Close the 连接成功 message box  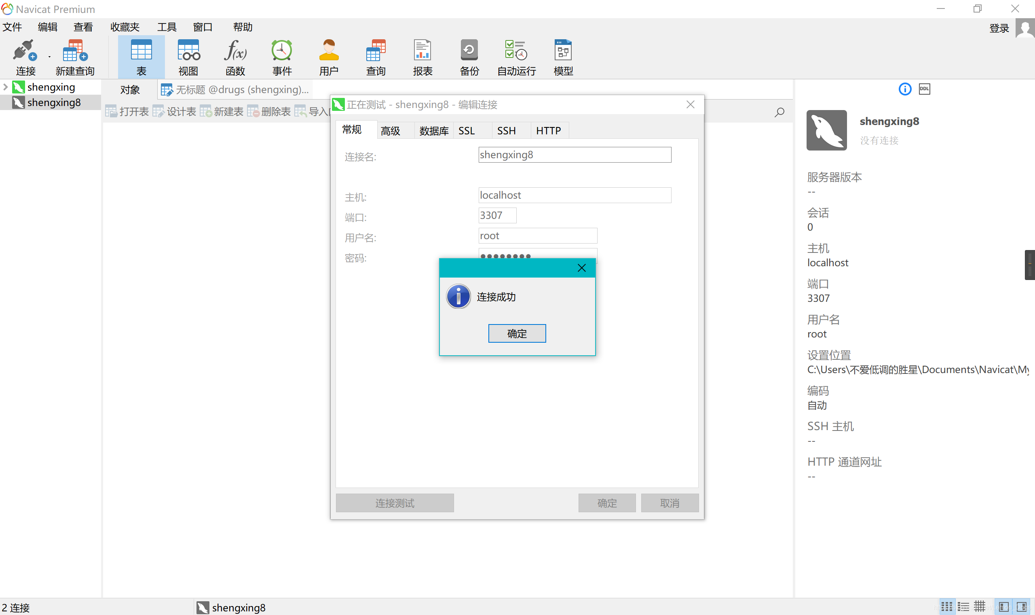(581, 268)
